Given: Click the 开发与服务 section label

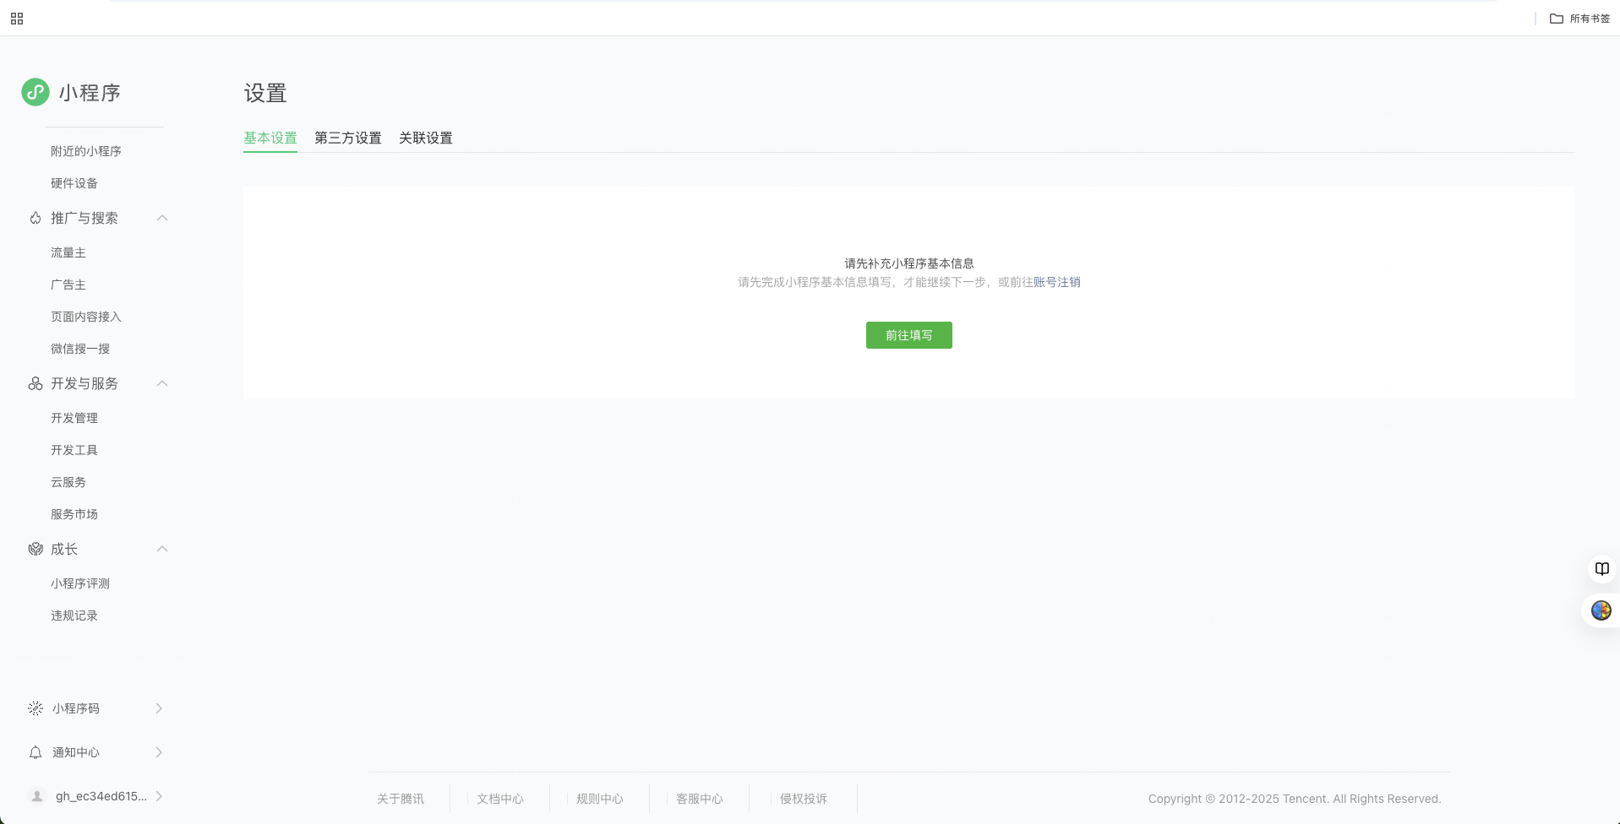Looking at the screenshot, I should (x=85, y=383).
